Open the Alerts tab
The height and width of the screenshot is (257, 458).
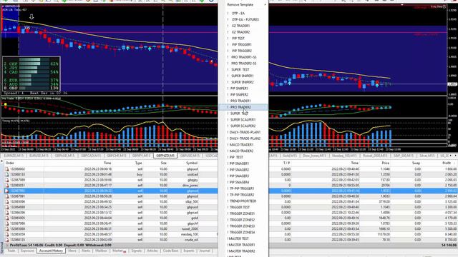tap(86, 251)
